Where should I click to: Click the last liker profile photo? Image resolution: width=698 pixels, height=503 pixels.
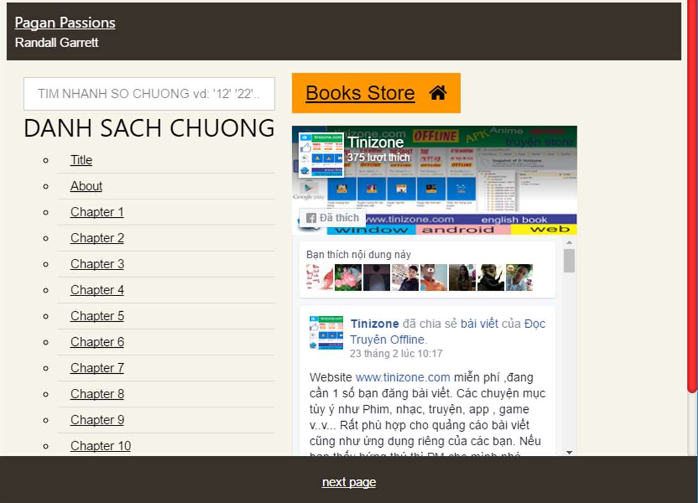tap(519, 278)
